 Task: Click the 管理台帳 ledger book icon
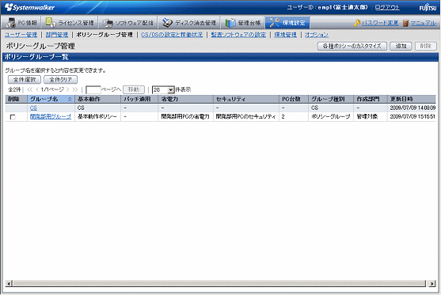[230, 23]
